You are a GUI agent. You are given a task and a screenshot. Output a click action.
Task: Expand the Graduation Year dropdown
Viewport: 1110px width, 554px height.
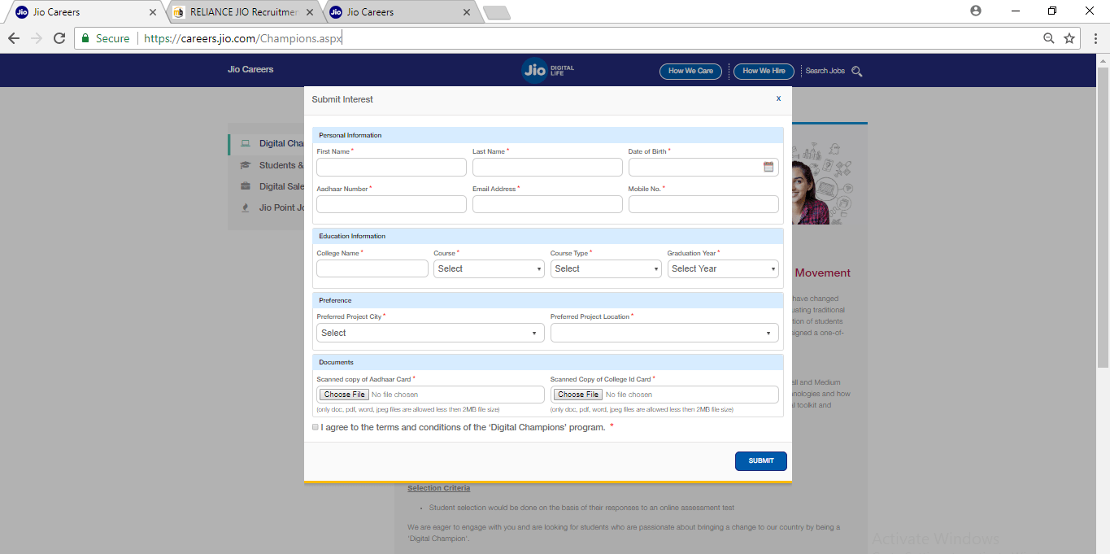[x=723, y=268]
